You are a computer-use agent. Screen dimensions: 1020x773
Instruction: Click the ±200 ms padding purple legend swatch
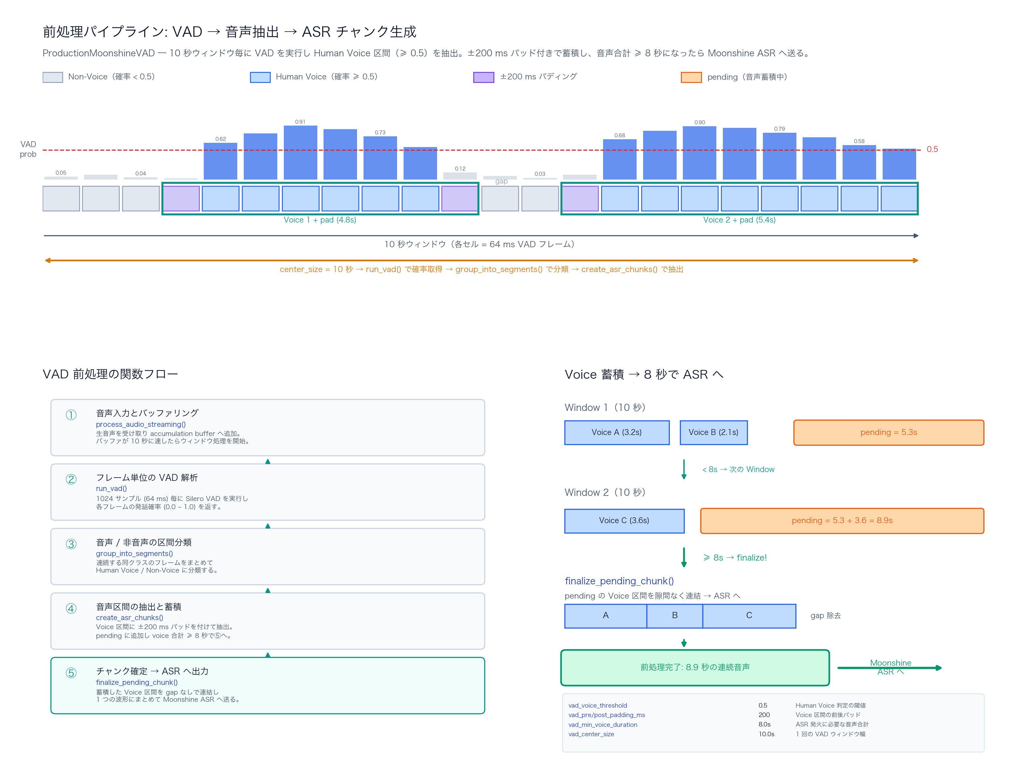click(484, 77)
